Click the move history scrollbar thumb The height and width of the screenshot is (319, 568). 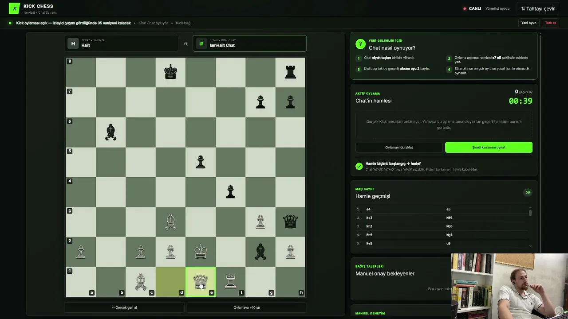[530, 212]
